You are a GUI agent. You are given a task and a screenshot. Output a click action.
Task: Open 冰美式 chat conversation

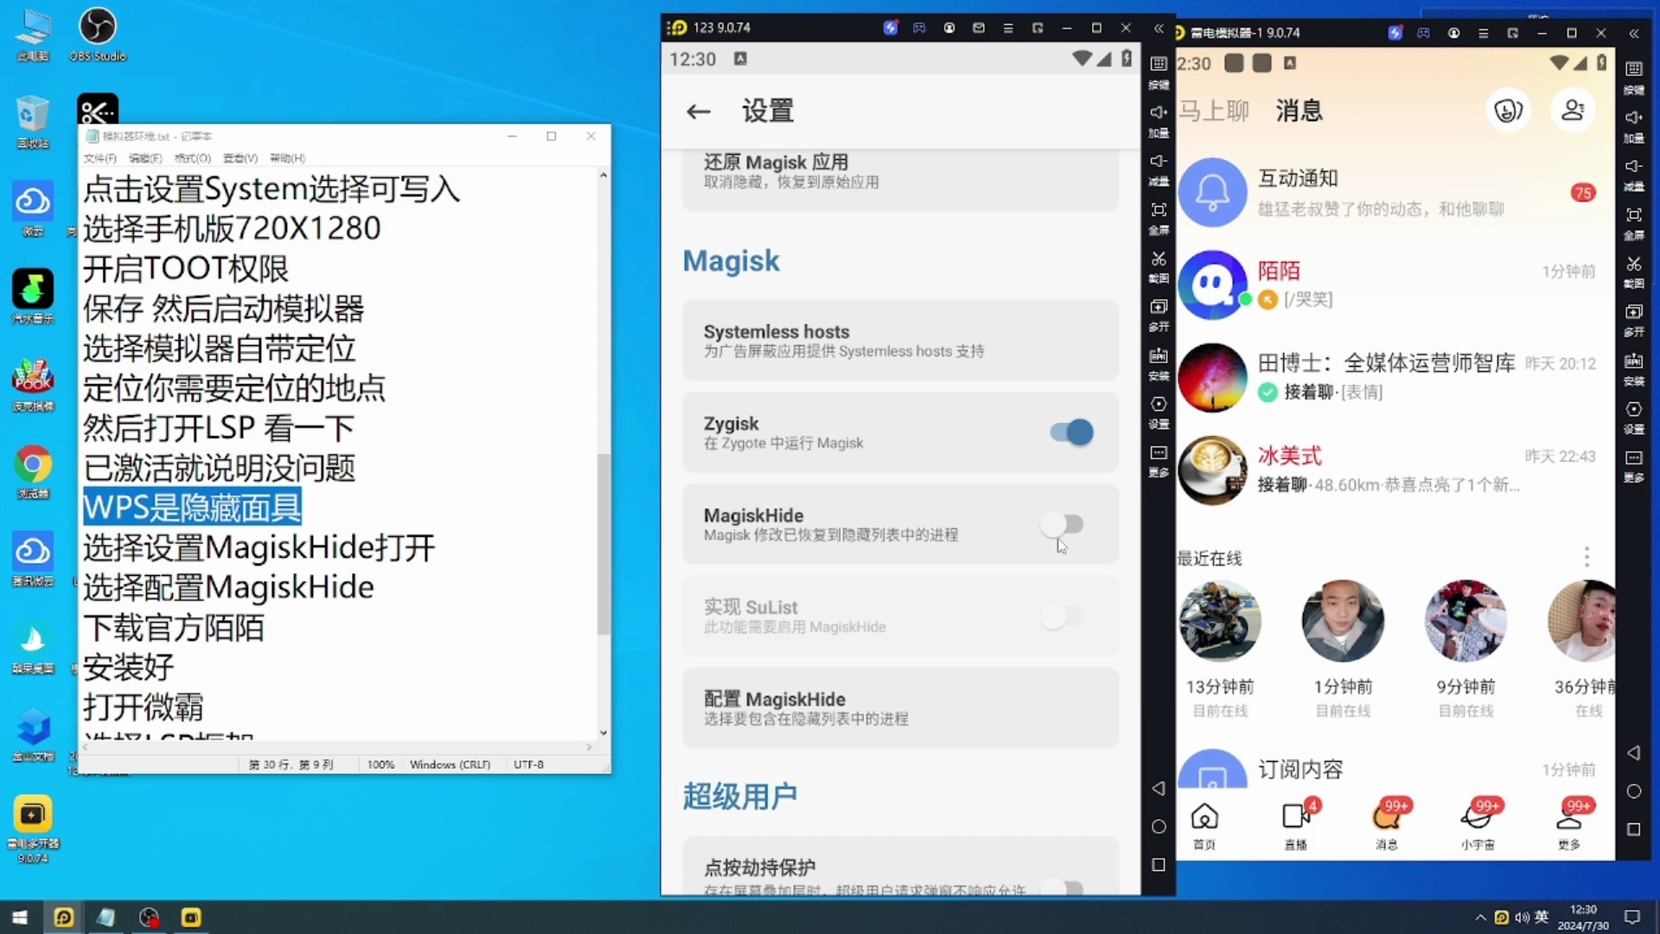click(x=1395, y=470)
